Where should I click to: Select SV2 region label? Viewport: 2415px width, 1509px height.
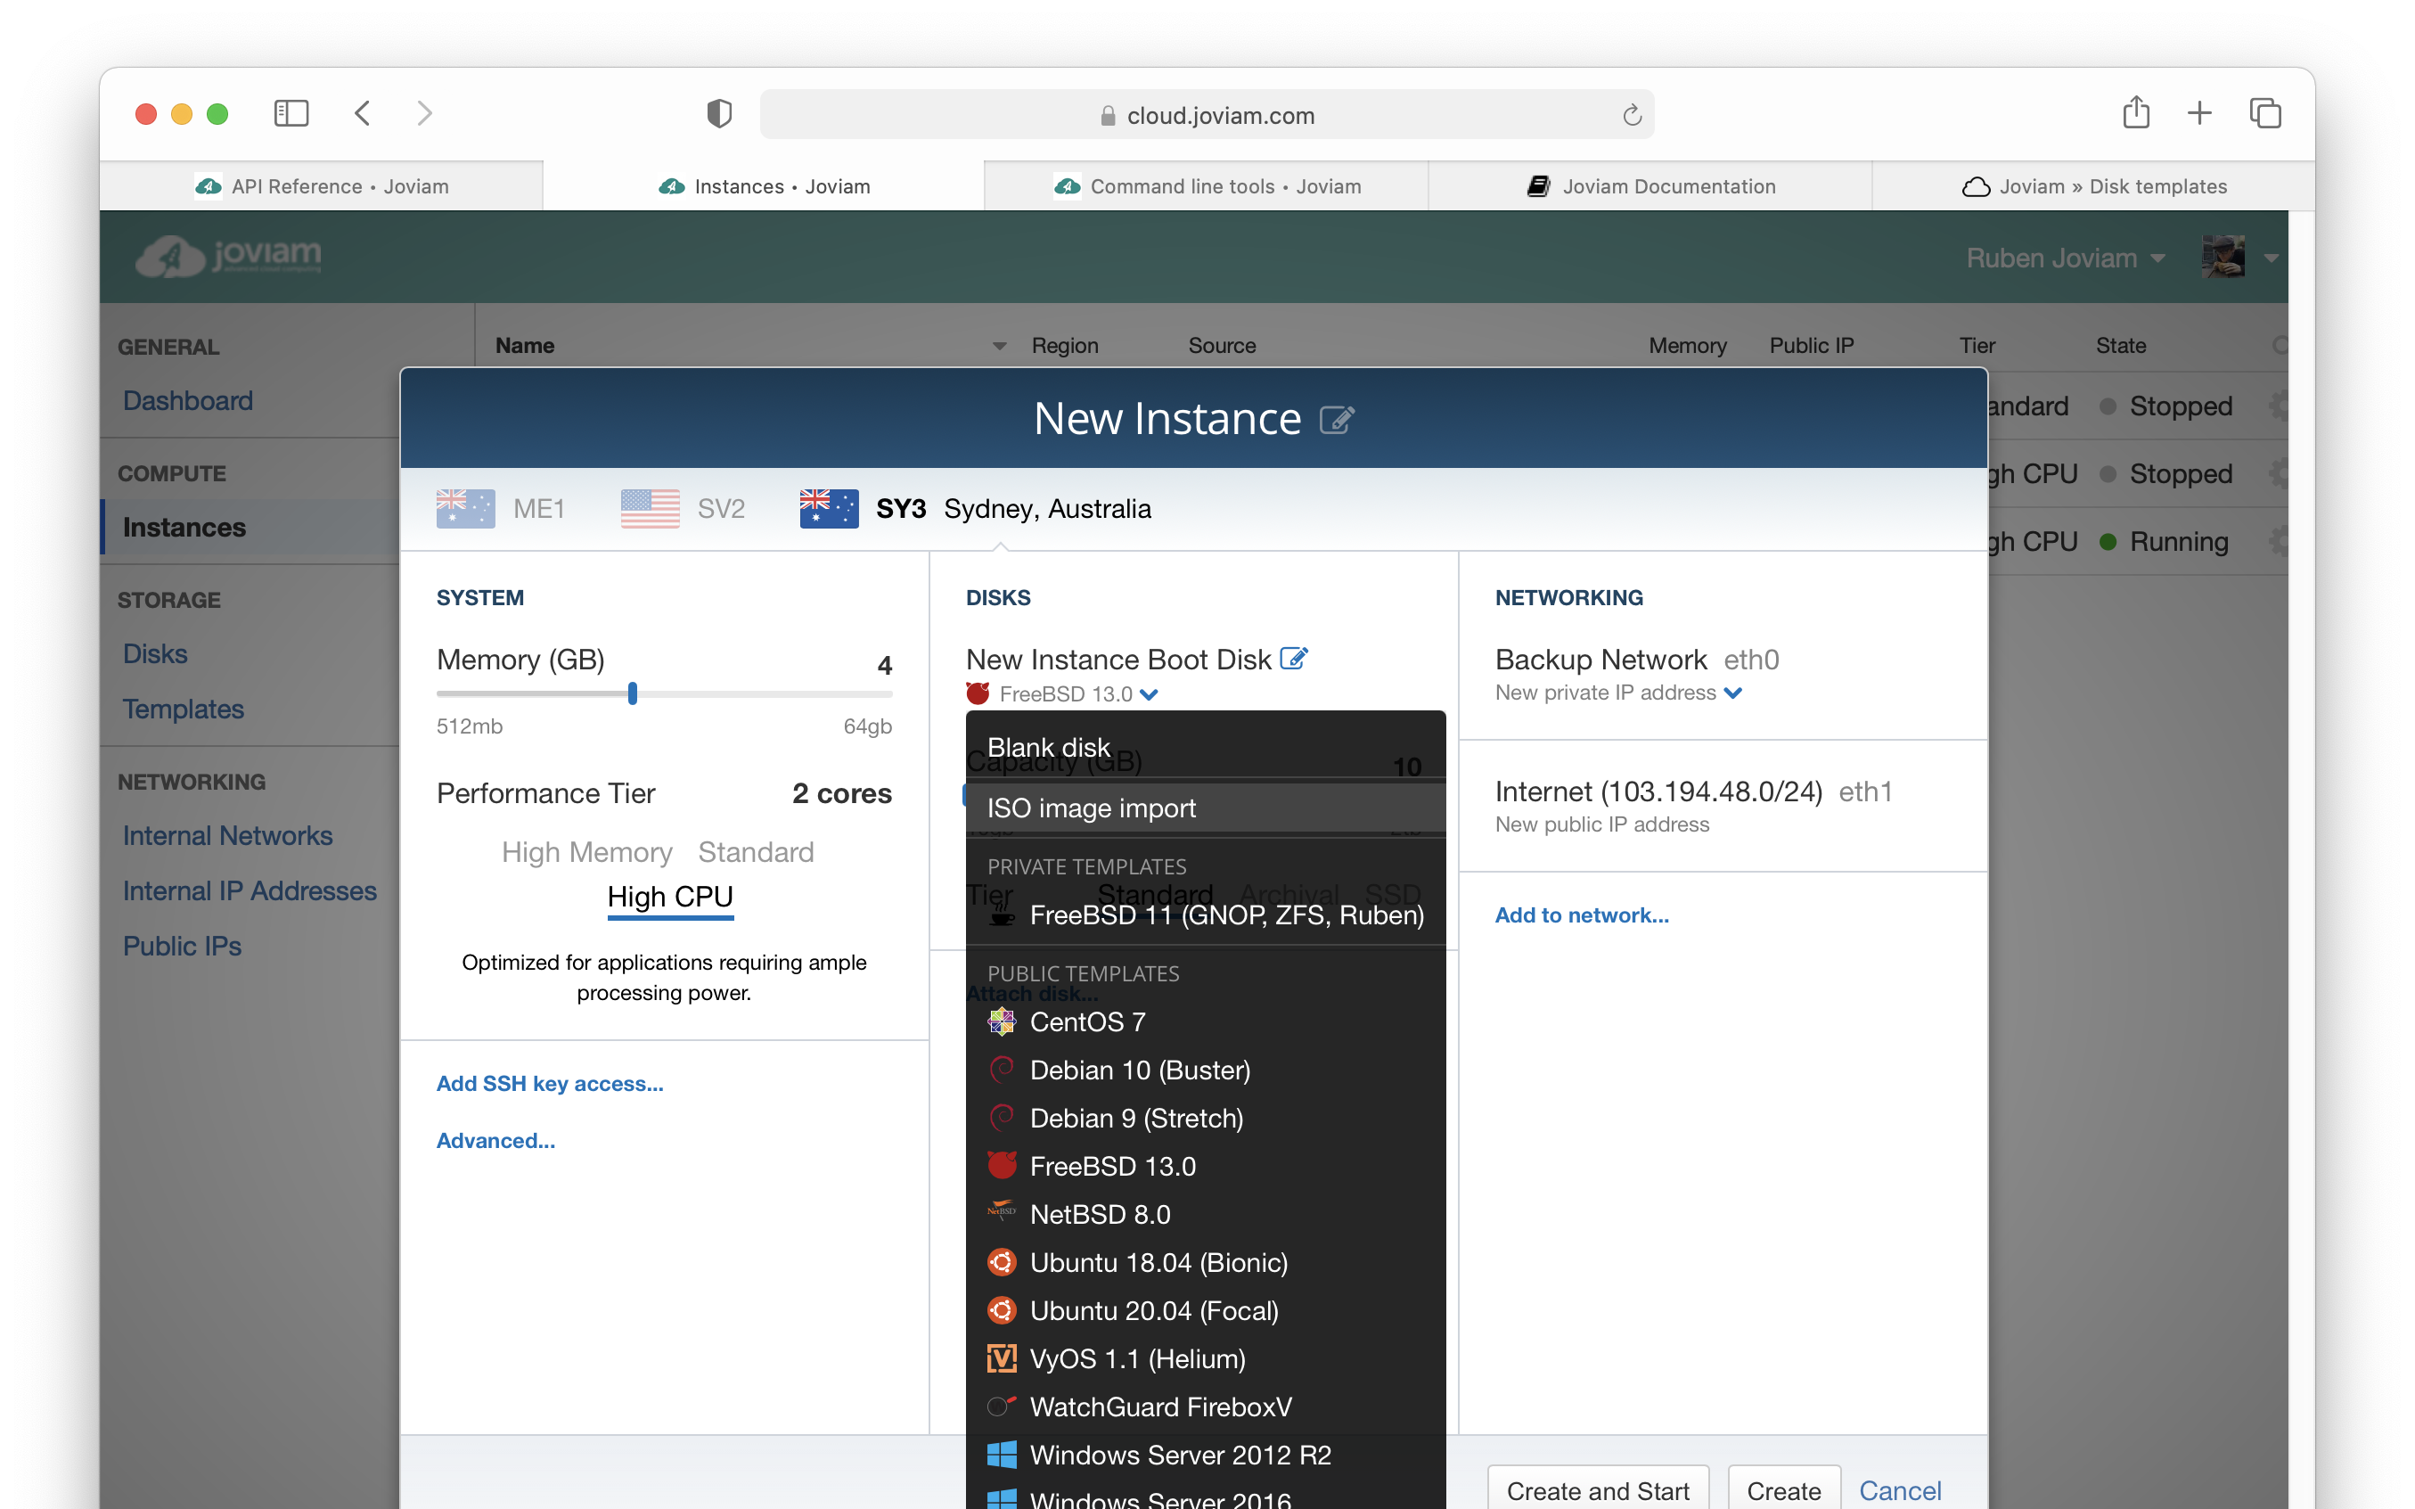721,509
